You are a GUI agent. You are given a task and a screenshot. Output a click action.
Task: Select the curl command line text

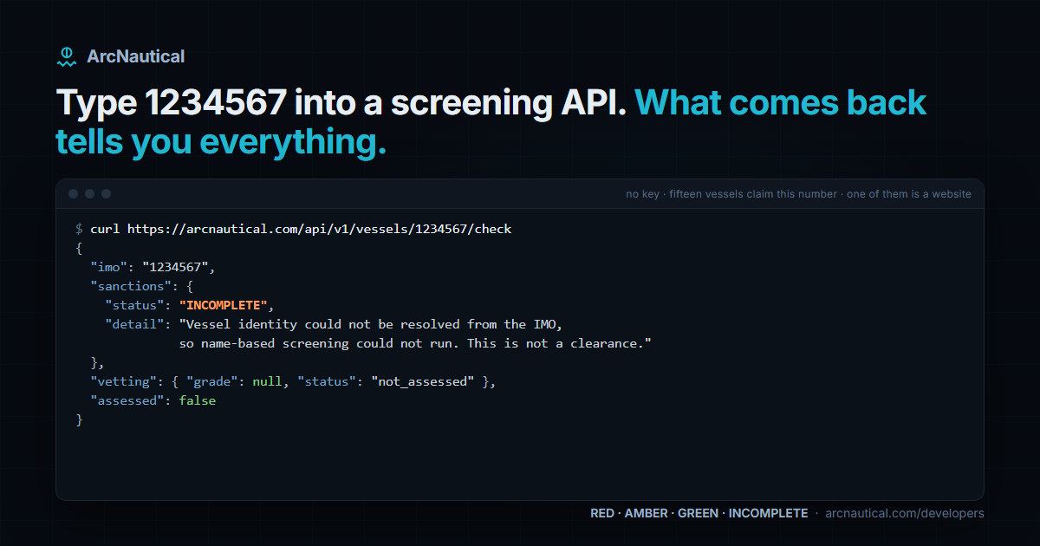click(301, 229)
